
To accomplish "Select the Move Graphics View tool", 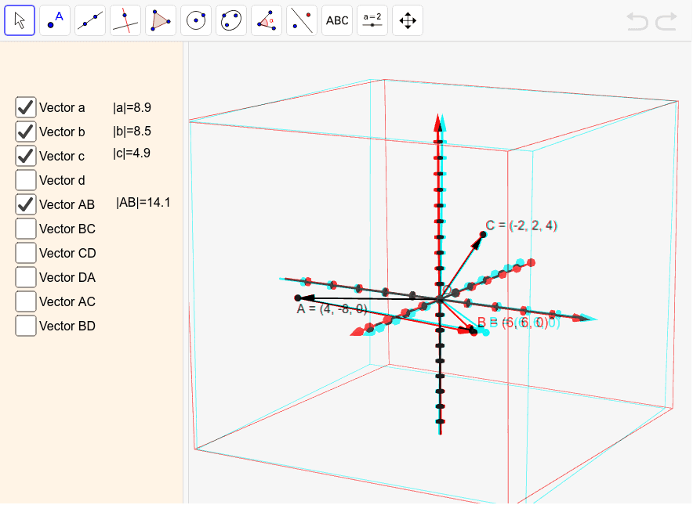I will (x=408, y=20).
